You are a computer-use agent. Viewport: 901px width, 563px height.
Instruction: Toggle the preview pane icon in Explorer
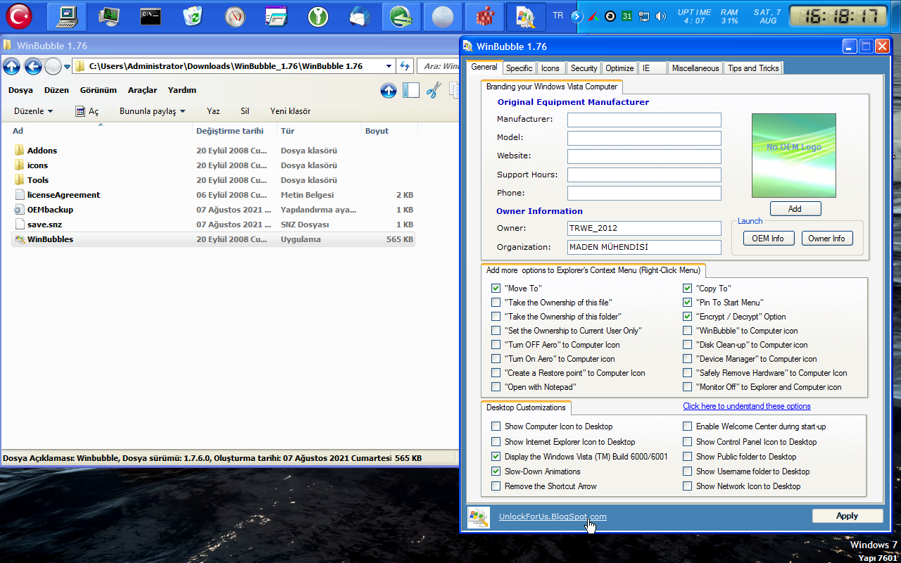click(411, 90)
